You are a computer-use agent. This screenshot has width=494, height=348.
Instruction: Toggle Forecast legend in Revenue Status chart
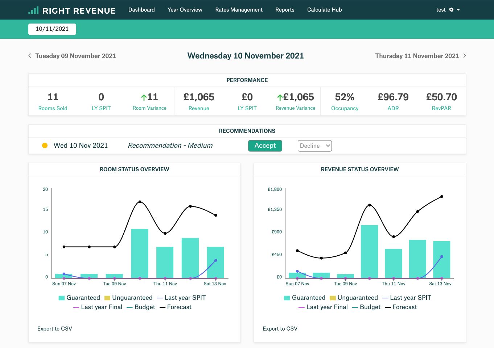pyautogui.click(x=401, y=307)
